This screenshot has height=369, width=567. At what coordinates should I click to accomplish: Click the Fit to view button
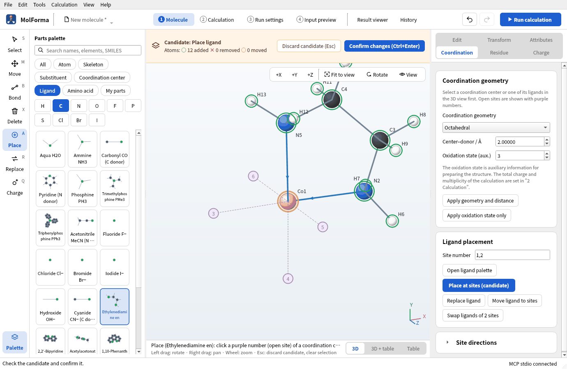click(339, 75)
